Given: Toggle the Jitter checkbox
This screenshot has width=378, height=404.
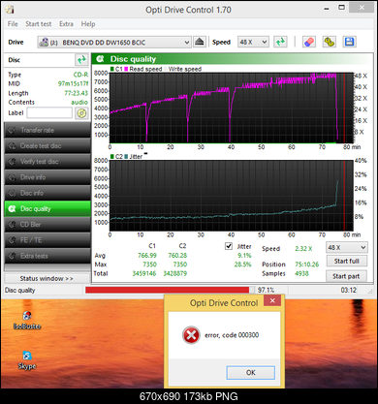Looking at the screenshot, I should (x=229, y=246).
